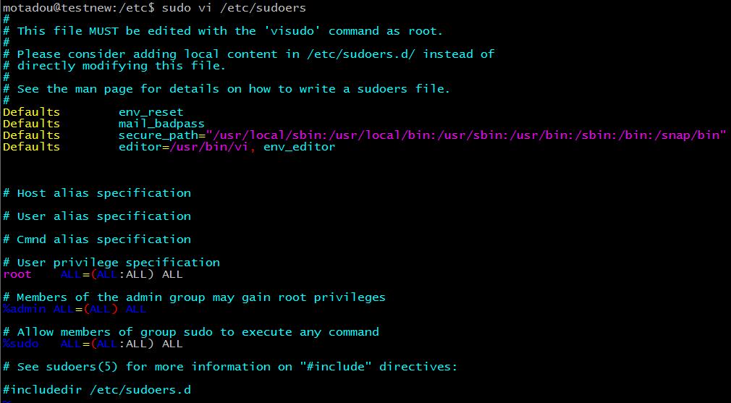Screen dimensions: 731x403
Task: Click the 'mail_badpass' Defaults value
Action: [161, 124]
